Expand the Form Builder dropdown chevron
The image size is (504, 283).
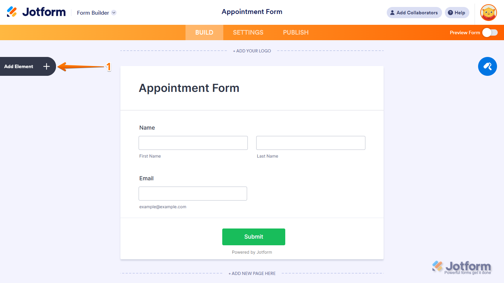coord(113,13)
